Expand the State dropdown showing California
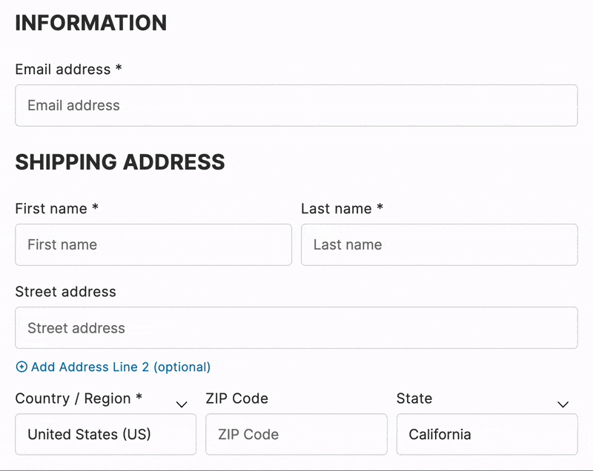Viewport: 593px width, 471px height. (x=487, y=434)
